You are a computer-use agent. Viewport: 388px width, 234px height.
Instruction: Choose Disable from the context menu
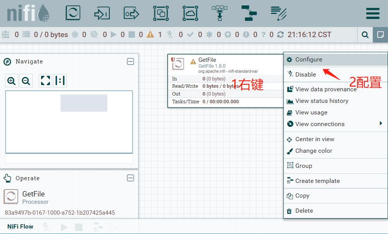click(x=336, y=74)
